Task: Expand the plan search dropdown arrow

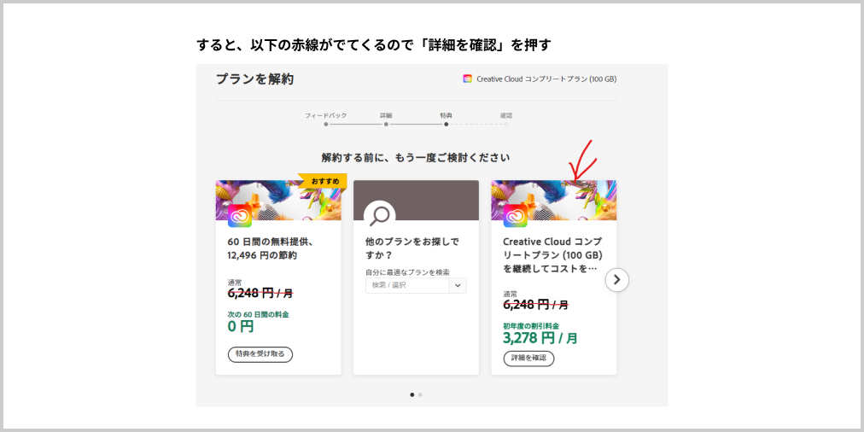Action: (x=458, y=285)
